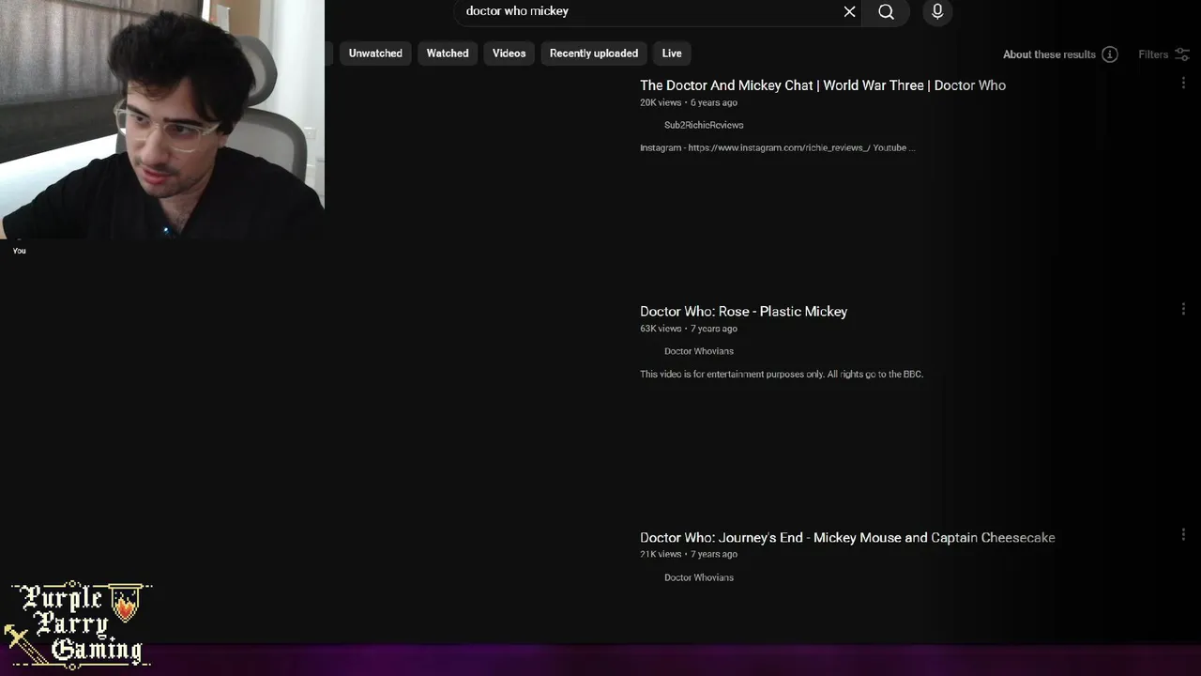Click the '20K views • 6 years ago' text
Viewport: 1201px width, 676px height.
pos(689,102)
